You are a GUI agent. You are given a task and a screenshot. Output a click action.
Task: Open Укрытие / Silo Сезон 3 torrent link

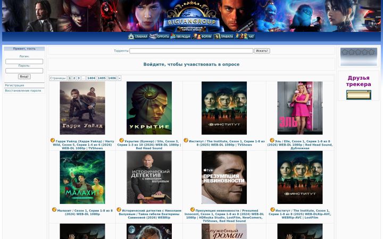pos(149,144)
